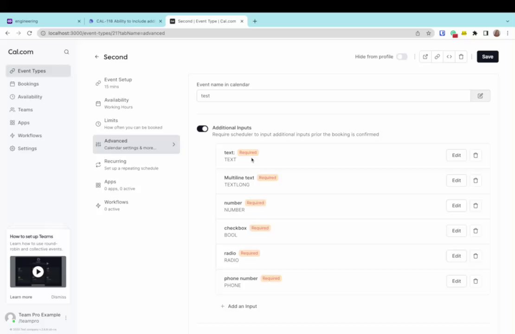Open browser tab list dropdown arrow

point(508,21)
